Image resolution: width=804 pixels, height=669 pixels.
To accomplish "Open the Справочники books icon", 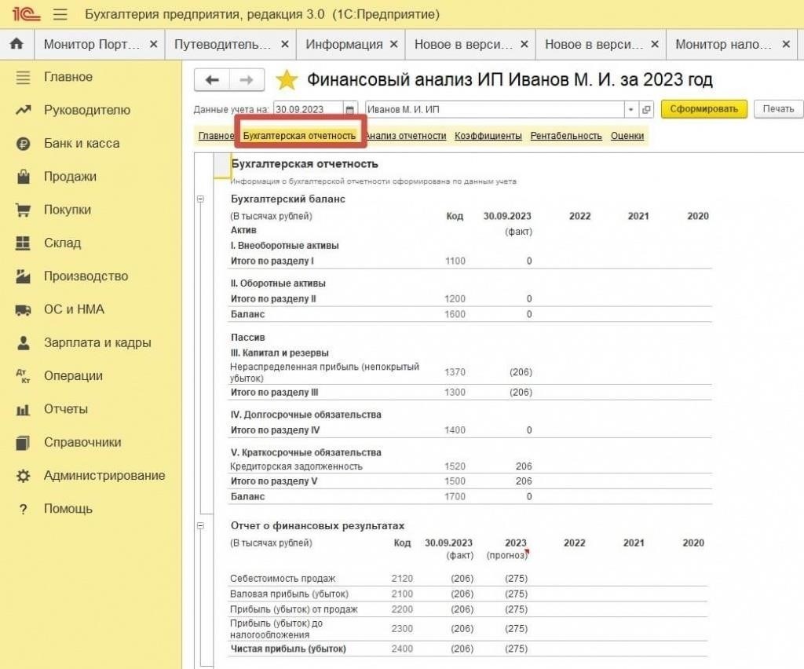I will [x=23, y=442].
